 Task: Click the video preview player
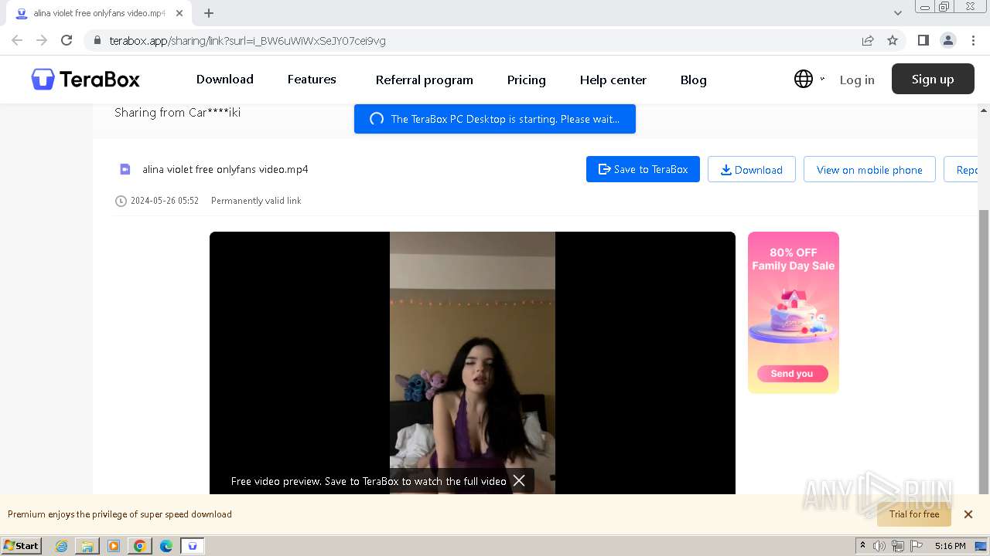[x=473, y=363]
